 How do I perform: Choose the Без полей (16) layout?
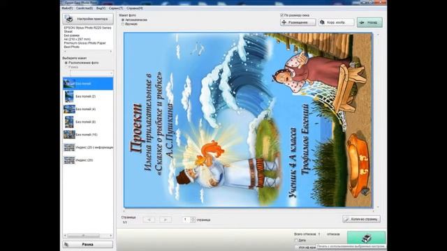coord(88,135)
